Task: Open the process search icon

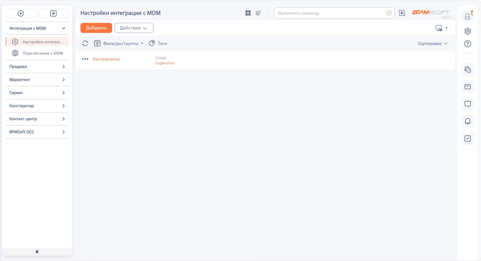Action: pyautogui.click(x=402, y=13)
